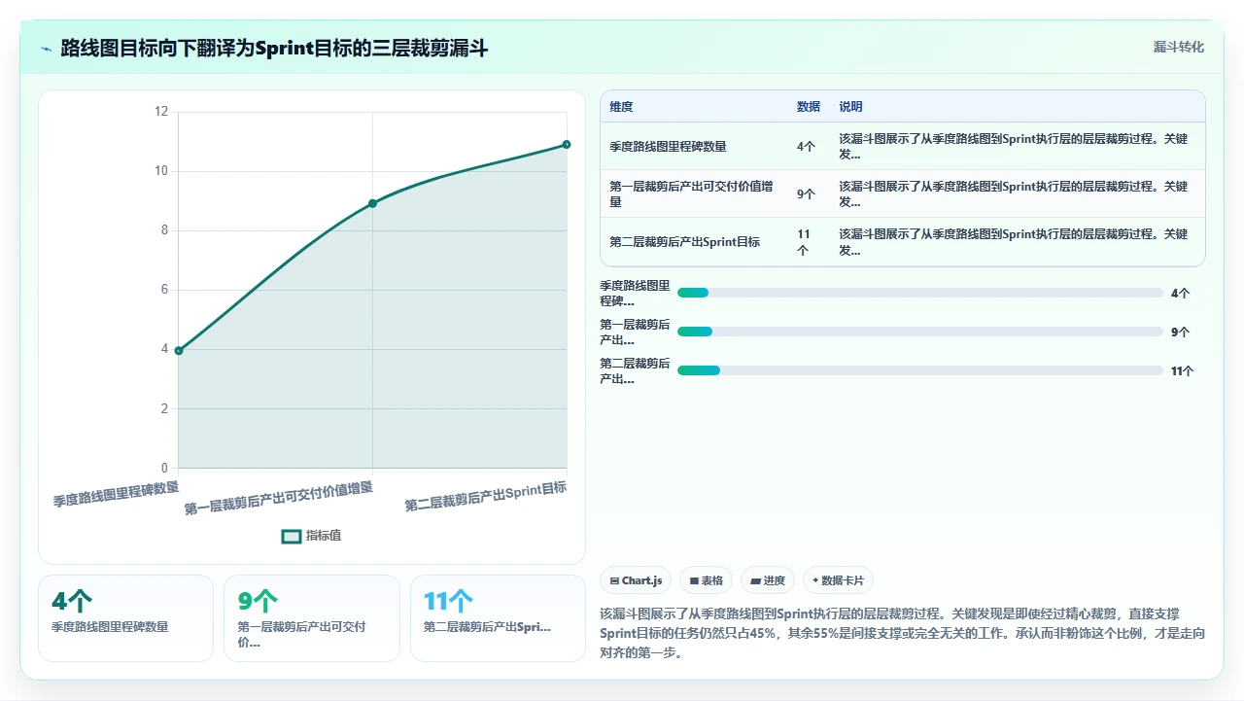Screen dimensions: 1244x701
Task: Click the icon in the 表格 tag
Action: click(694, 580)
